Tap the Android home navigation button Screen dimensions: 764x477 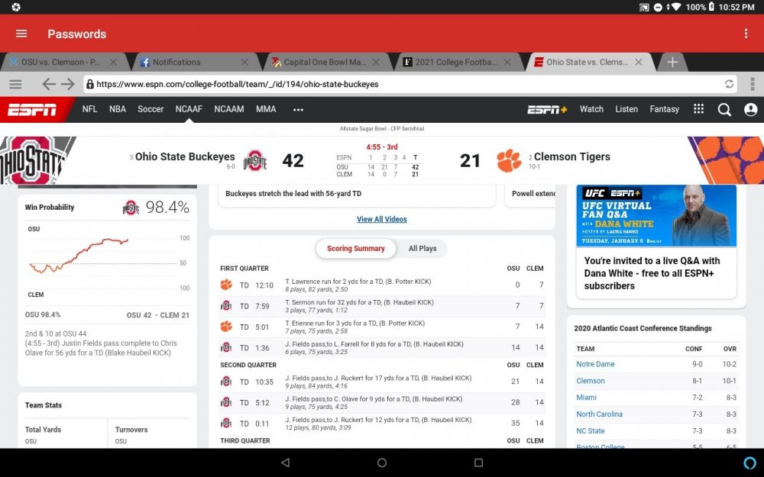(382, 462)
